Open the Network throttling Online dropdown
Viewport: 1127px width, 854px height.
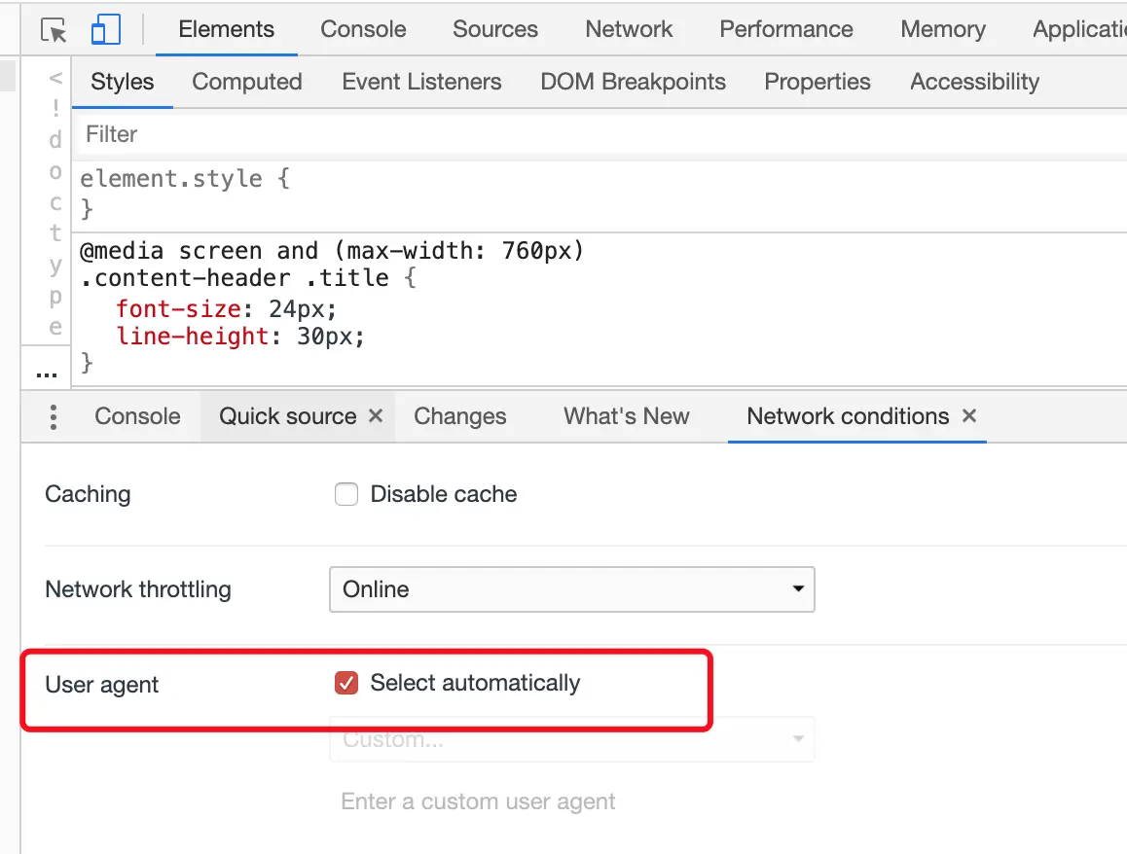point(571,589)
